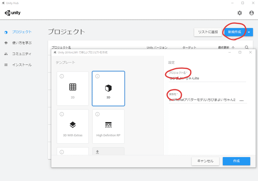258x181 pixels.
Task: Open コミュニティ in sidebar
Action: click(22, 54)
